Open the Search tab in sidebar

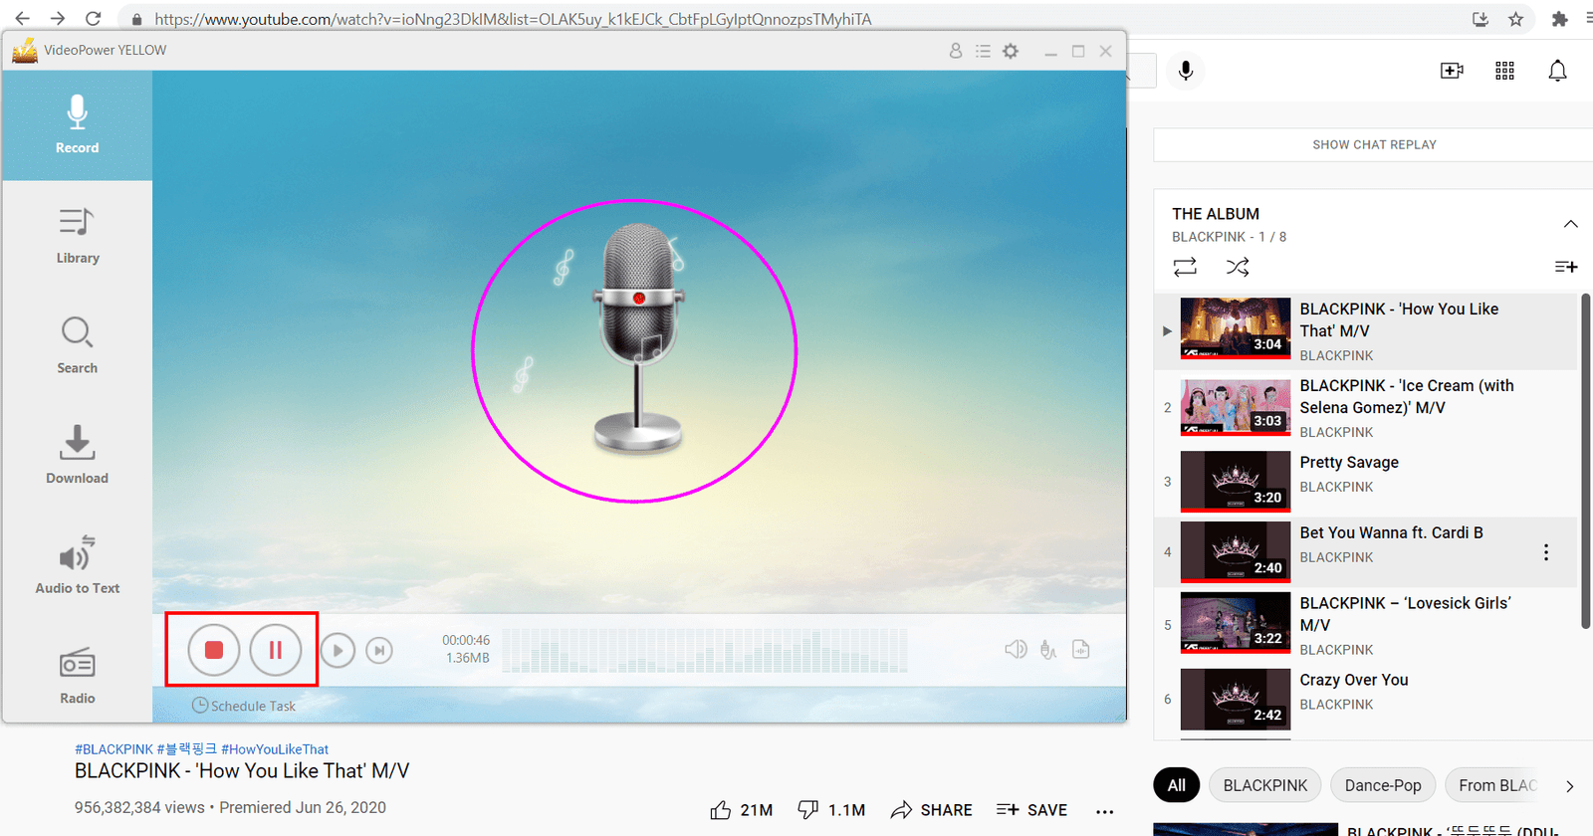pos(77,345)
